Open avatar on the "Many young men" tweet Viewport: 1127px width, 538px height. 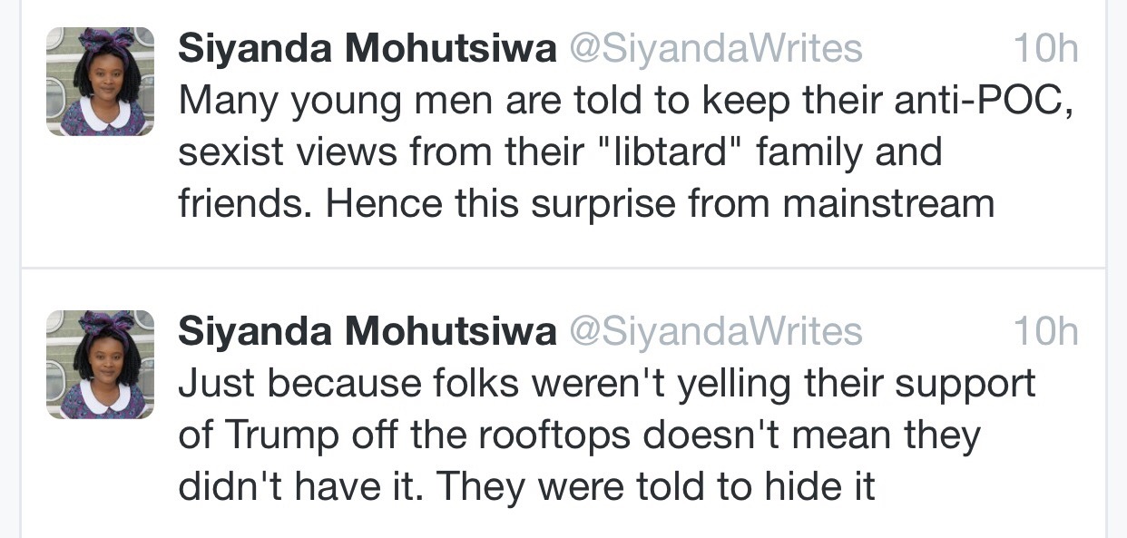(x=100, y=82)
